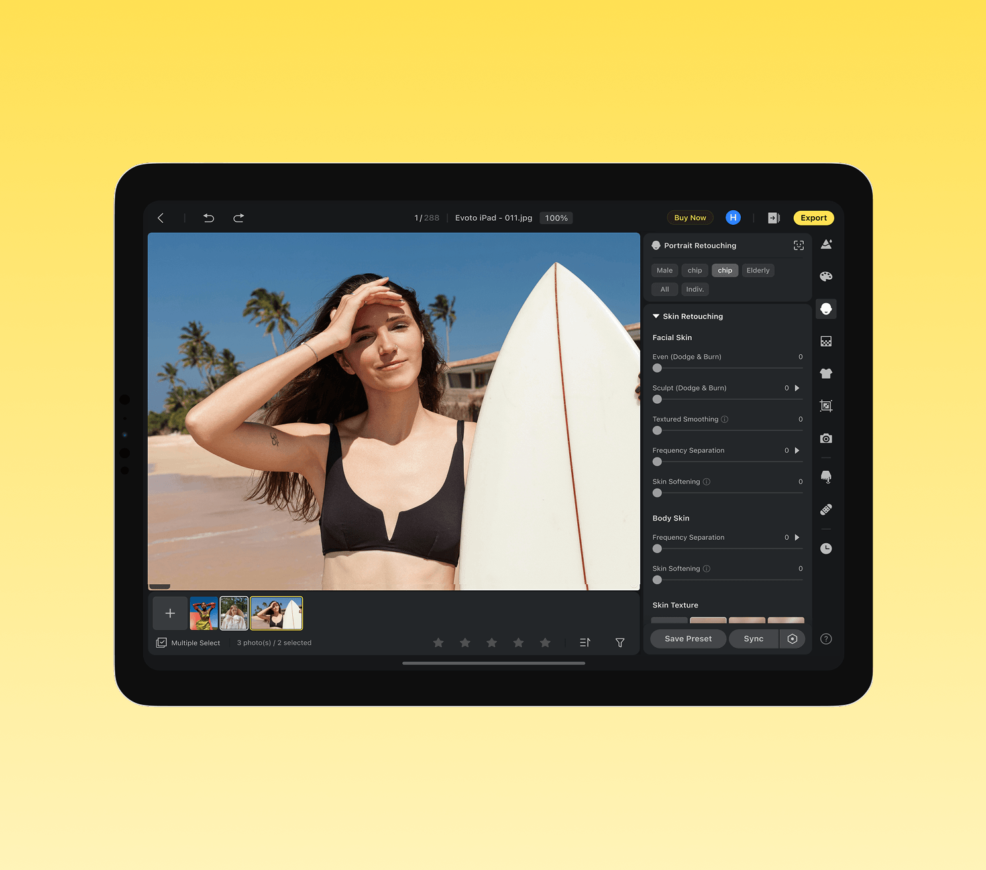Select the Healing bandage tool icon
The width and height of the screenshot is (986, 870).
click(x=826, y=509)
